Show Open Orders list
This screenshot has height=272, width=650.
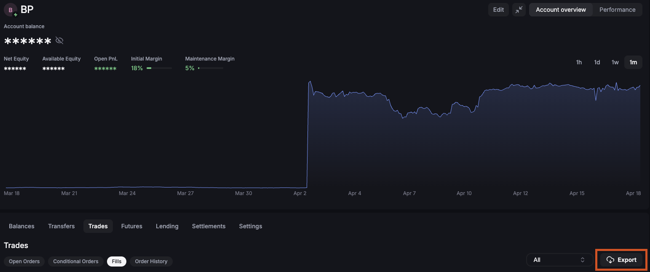(24, 261)
